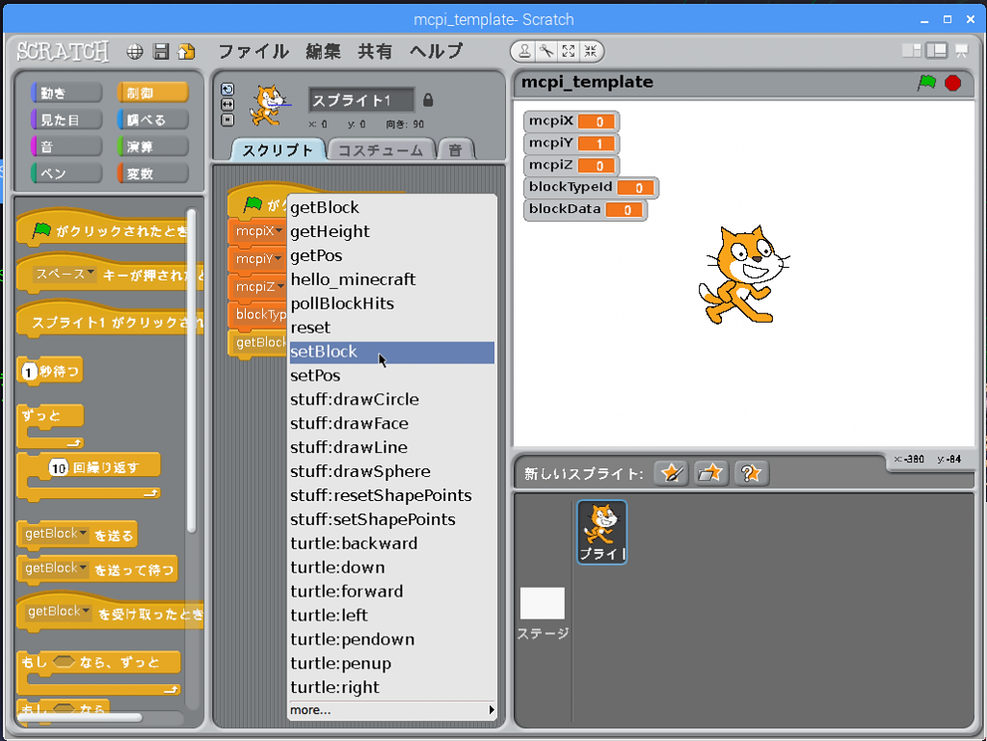The width and height of the screenshot is (987, 741).
Task: Open the 演算 block category
Action: (152, 146)
